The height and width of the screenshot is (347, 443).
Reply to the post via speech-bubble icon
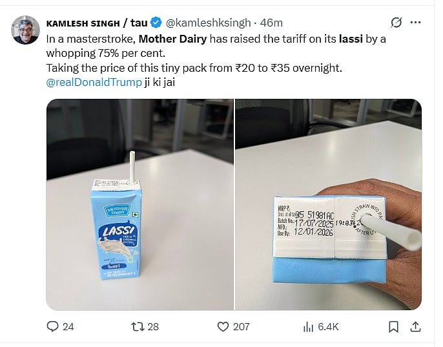click(x=53, y=326)
